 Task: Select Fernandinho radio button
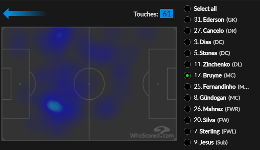(187, 87)
